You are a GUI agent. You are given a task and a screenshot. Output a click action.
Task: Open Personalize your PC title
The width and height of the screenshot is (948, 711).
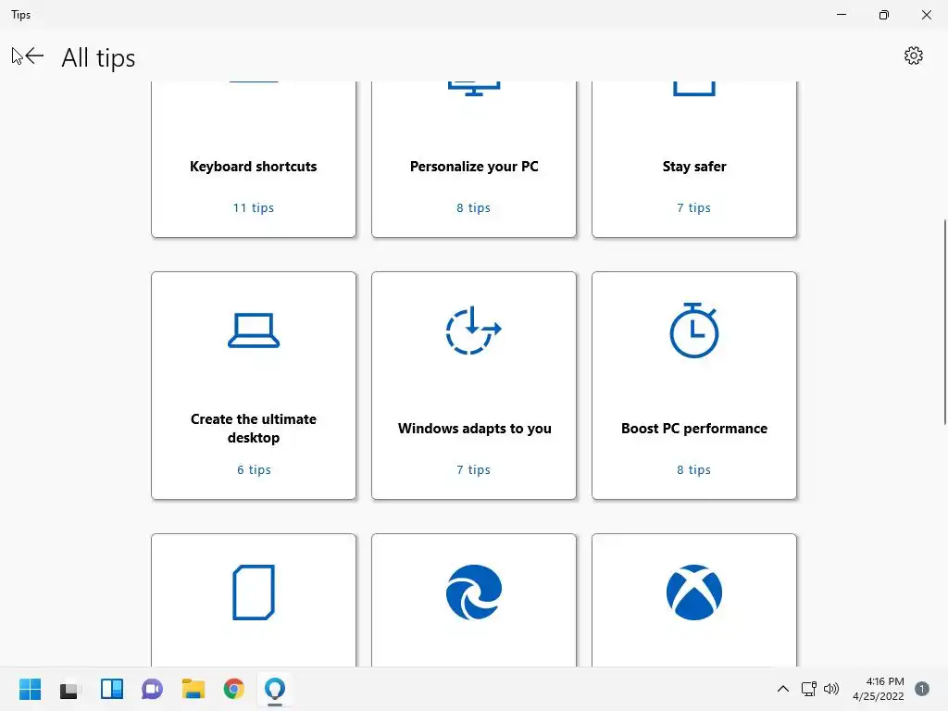coord(474,167)
